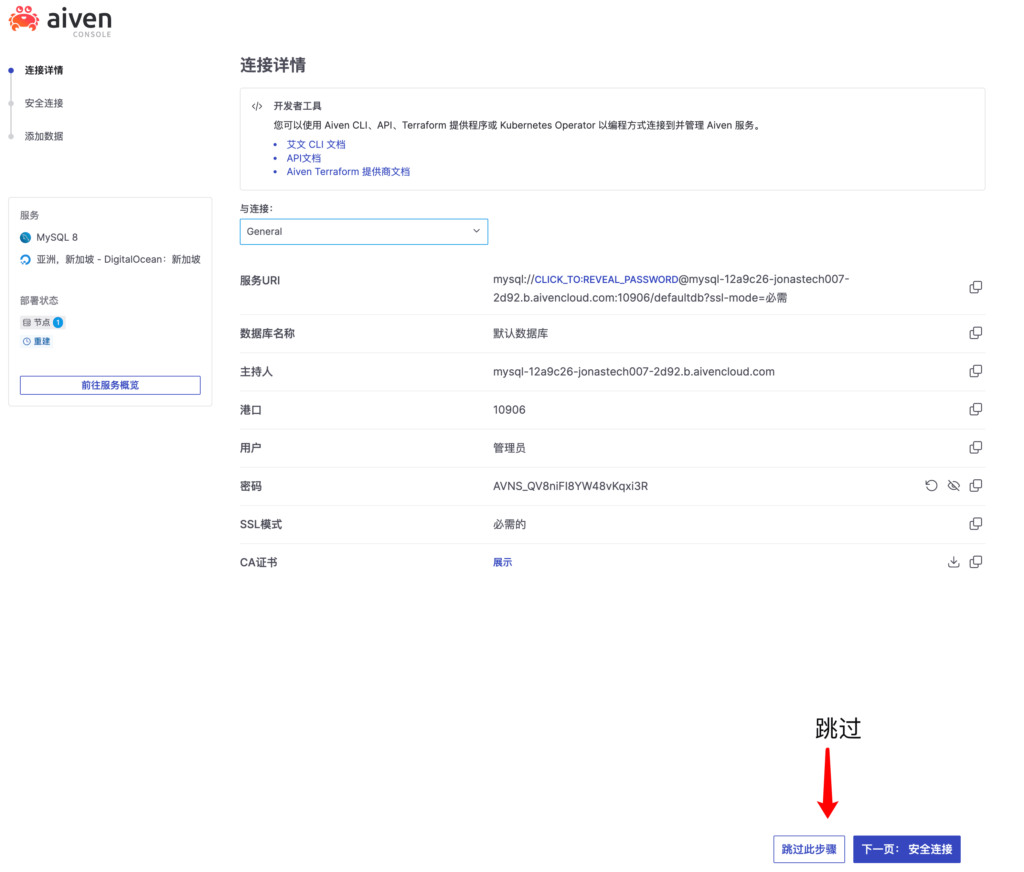The width and height of the screenshot is (1024, 872).
Task: Click the password AVNS_QV8niFI8YW48vKqxi3R text
Action: (x=570, y=486)
